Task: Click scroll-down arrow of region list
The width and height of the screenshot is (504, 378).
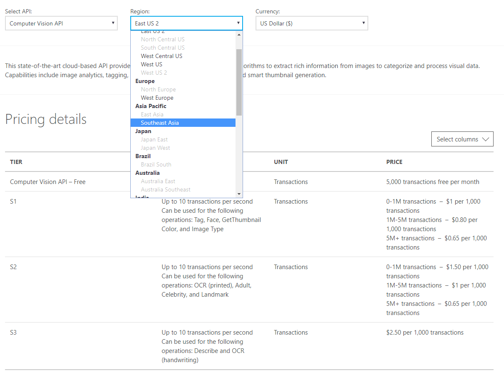Action: [239, 194]
